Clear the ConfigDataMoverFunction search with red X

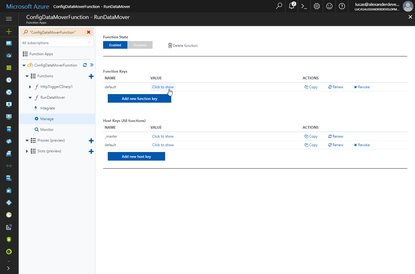pyautogui.click(x=89, y=32)
